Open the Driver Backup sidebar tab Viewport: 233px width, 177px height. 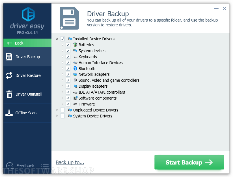pos(27,57)
